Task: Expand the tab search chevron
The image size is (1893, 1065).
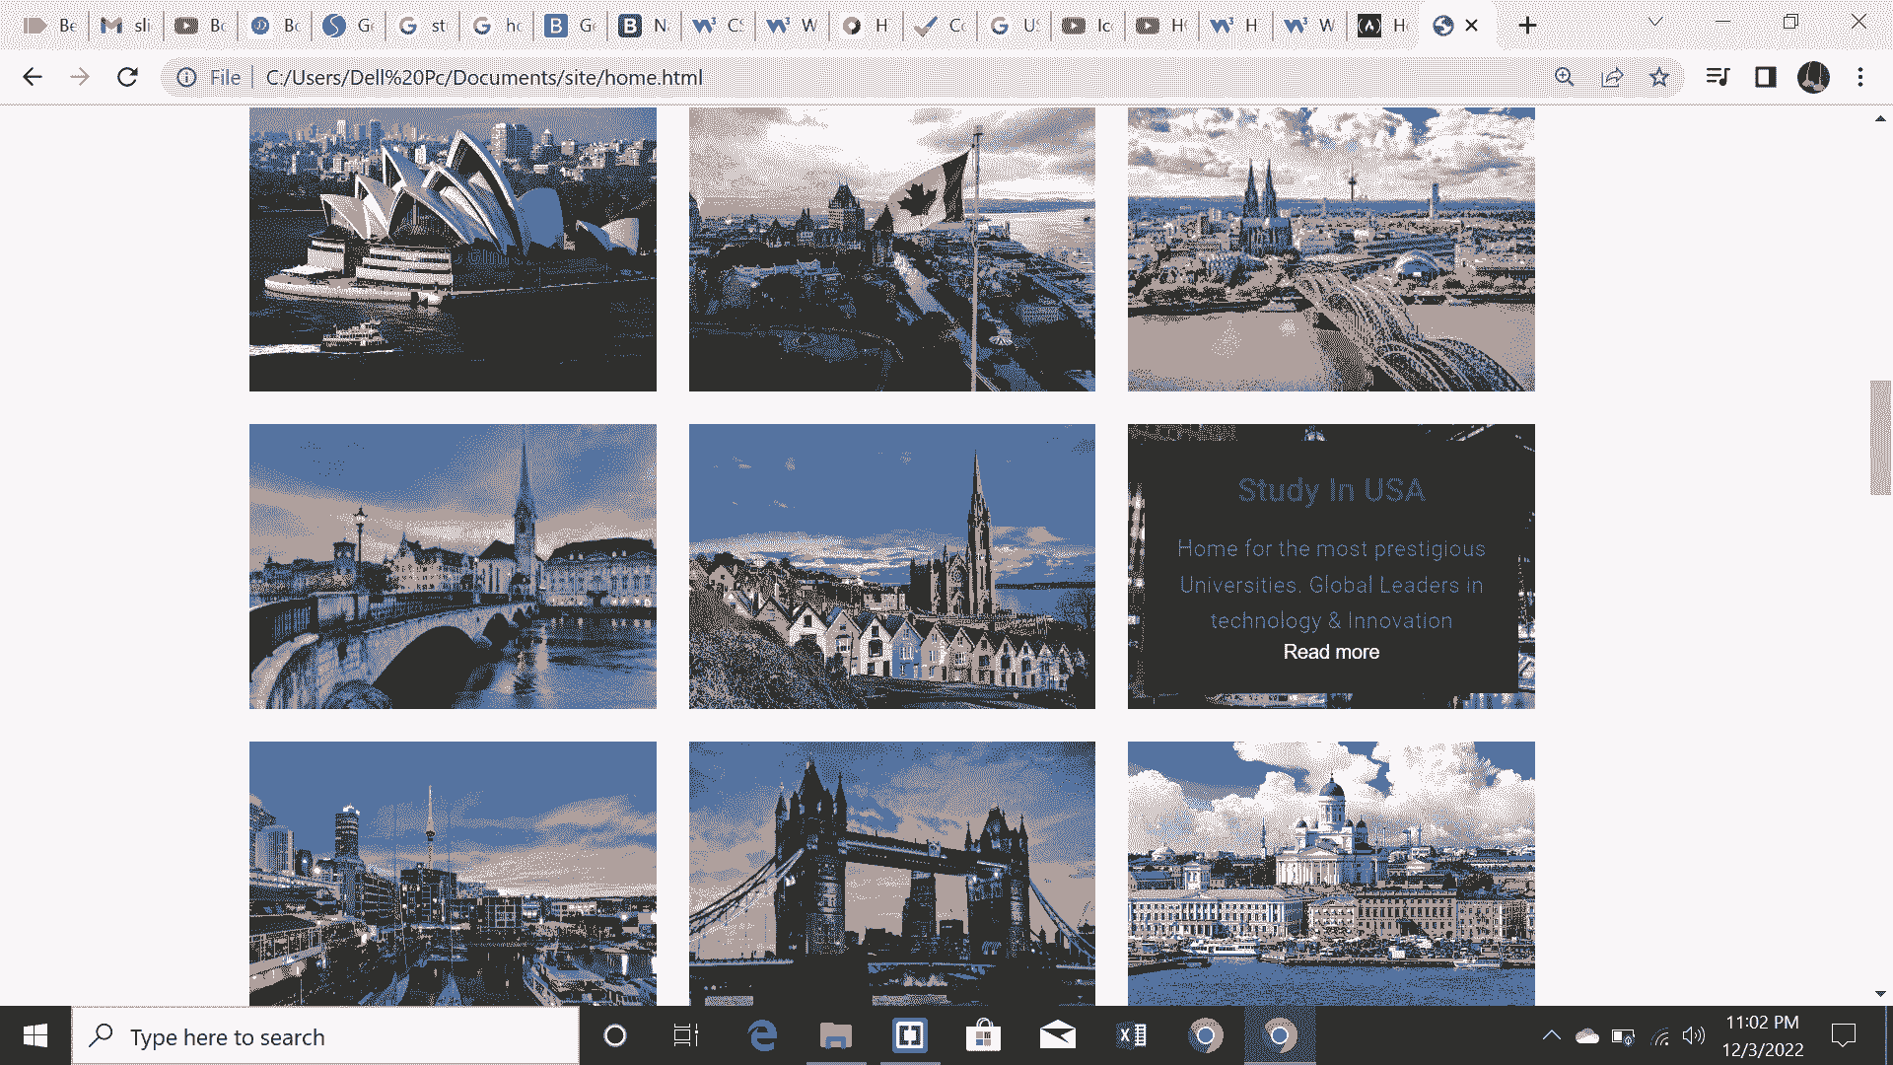Action: (x=1655, y=22)
